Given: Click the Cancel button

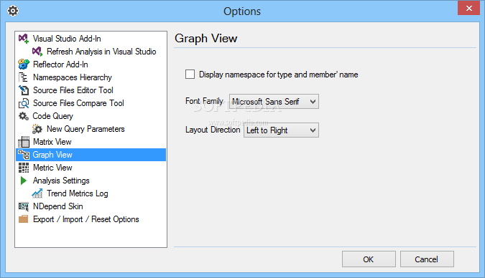Looking at the screenshot, I should [427, 259].
